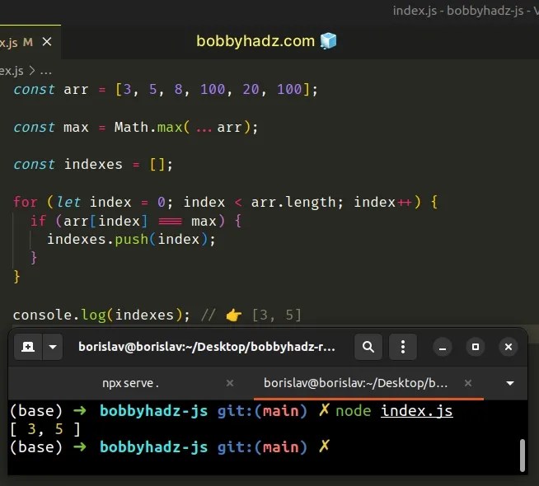This screenshot has width=539, height=486.
Task: Click the terminal window title text
Action: pyautogui.click(x=207, y=347)
